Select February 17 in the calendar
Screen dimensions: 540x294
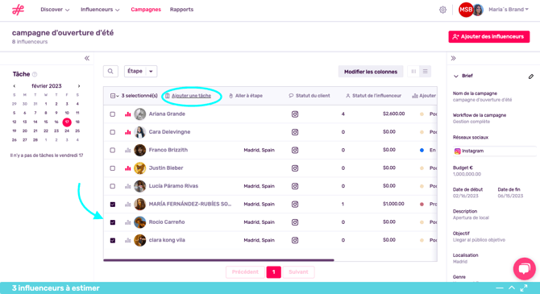tap(67, 122)
